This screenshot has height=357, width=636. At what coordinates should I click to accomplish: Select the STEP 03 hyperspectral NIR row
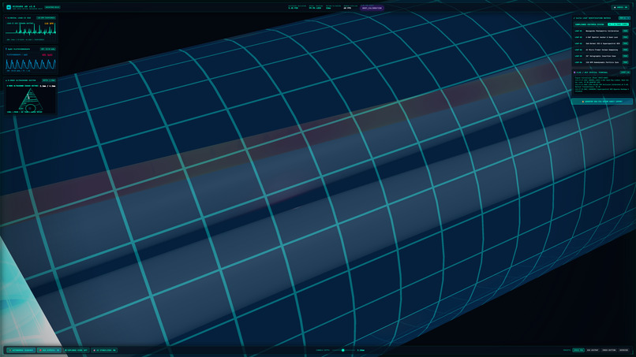(601, 43)
